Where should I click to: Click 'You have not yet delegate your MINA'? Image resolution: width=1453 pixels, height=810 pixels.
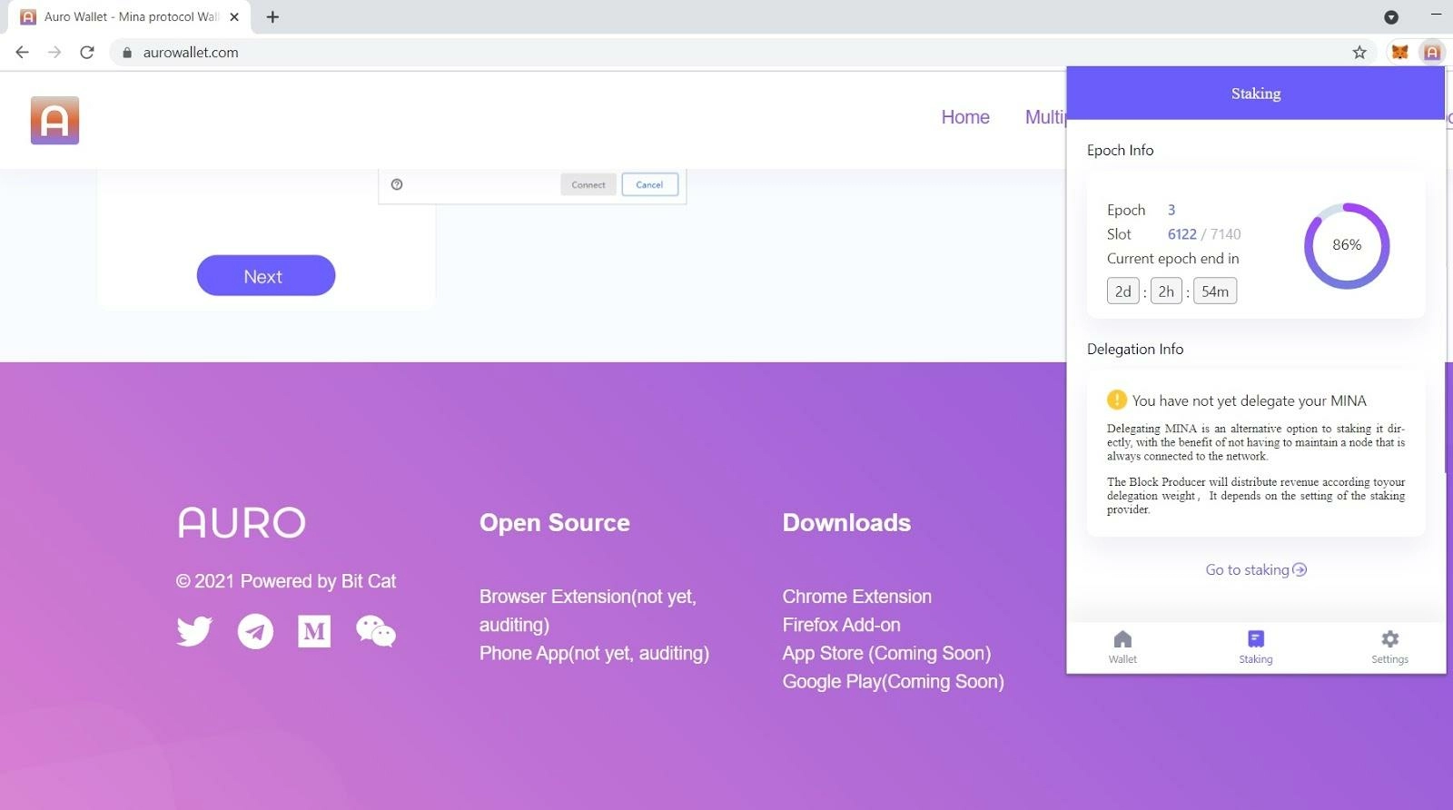(x=1250, y=400)
